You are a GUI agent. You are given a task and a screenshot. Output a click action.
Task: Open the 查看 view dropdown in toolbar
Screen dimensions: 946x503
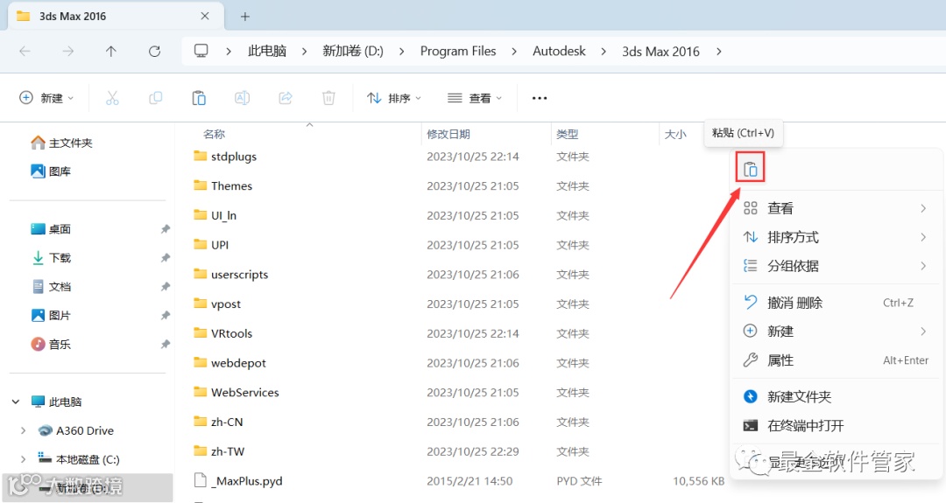pyautogui.click(x=475, y=98)
